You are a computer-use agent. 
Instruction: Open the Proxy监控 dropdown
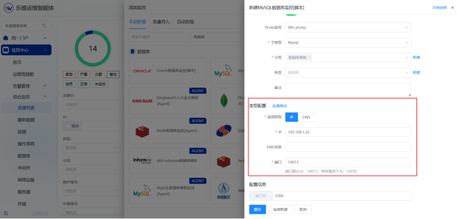tap(348, 28)
